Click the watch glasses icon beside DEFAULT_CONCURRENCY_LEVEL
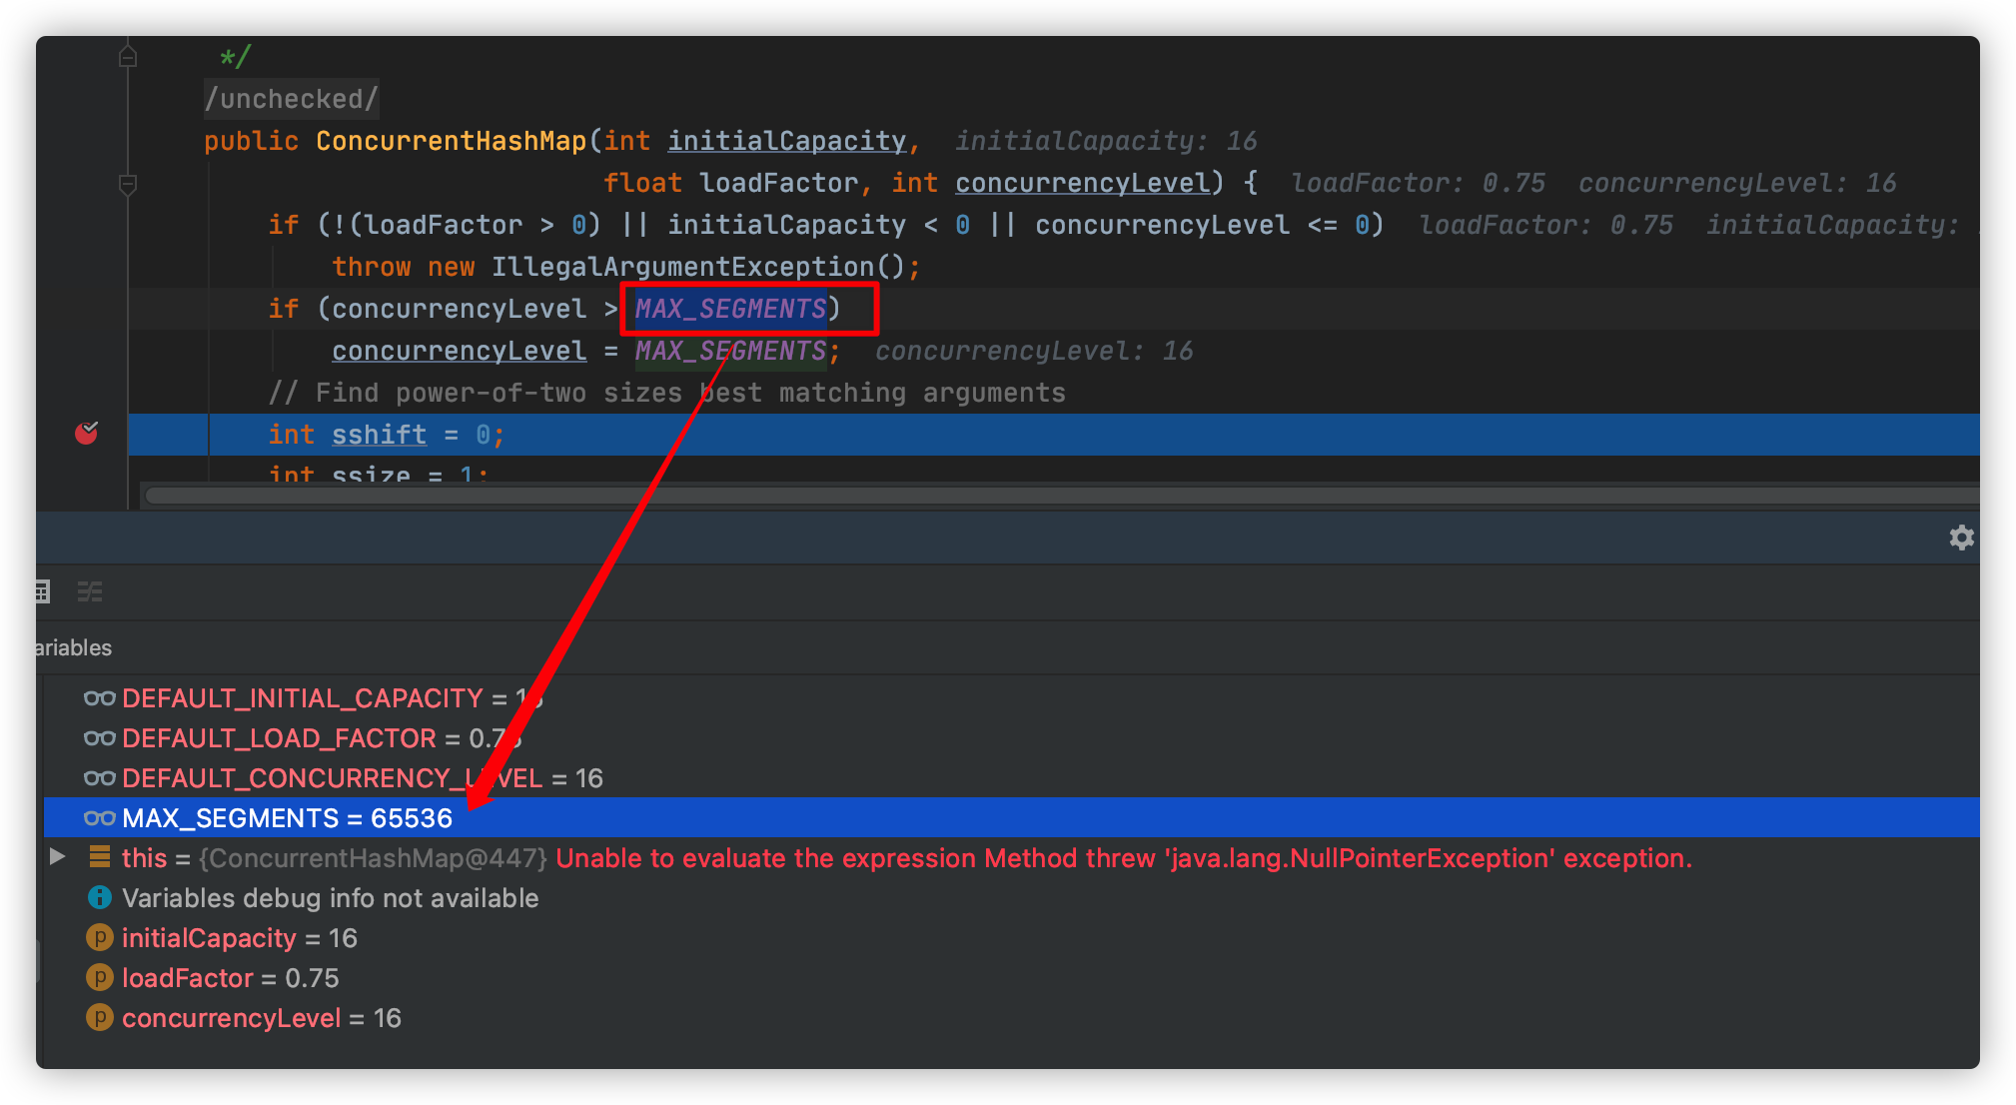The image size is (2016, 1105). click(99, 777)
